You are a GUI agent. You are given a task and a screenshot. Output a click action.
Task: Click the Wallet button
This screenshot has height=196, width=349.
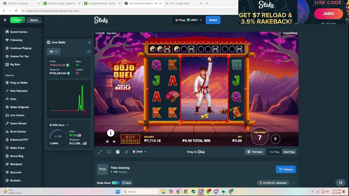[213, 20]
